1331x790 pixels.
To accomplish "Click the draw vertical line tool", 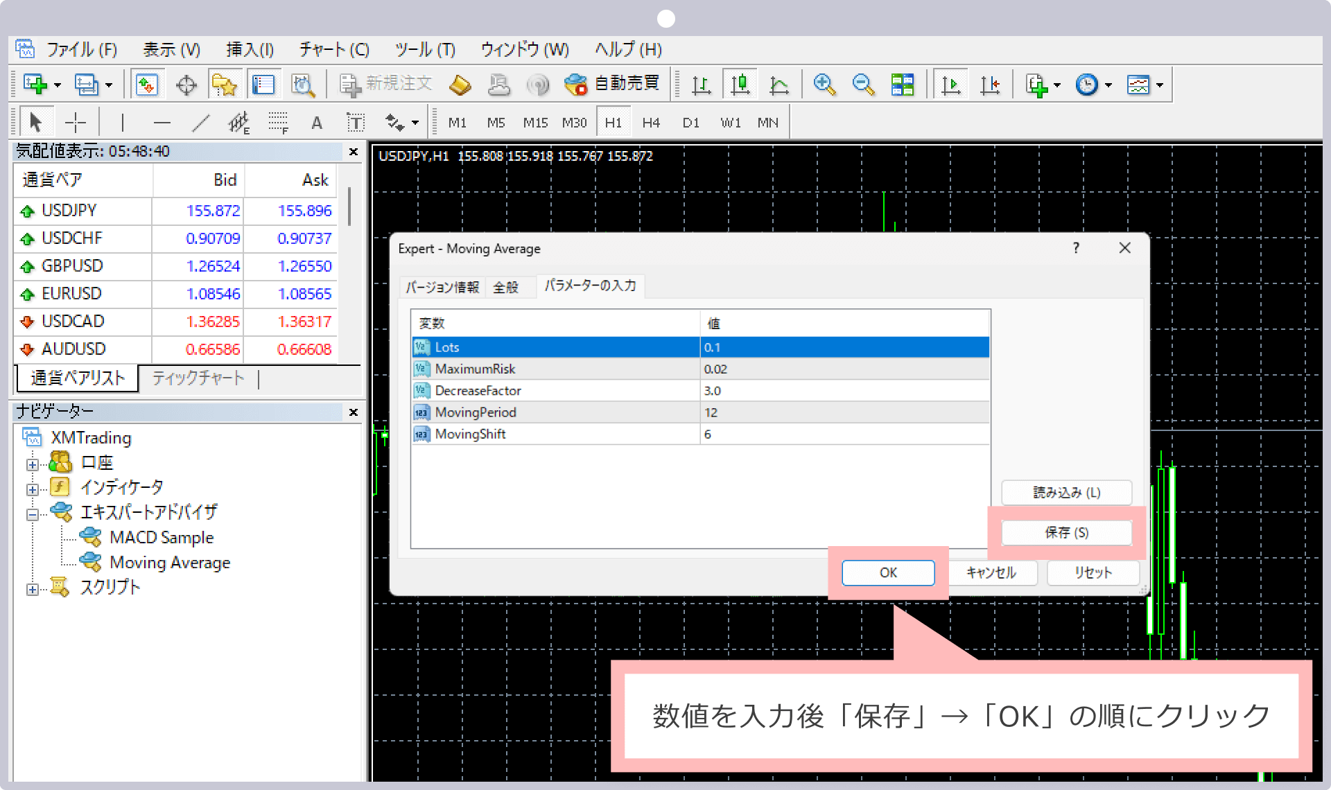I will coord(122,123).
